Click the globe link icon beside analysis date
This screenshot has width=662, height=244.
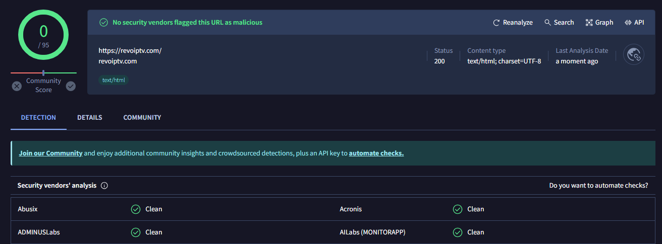click(x=634, y=55)
